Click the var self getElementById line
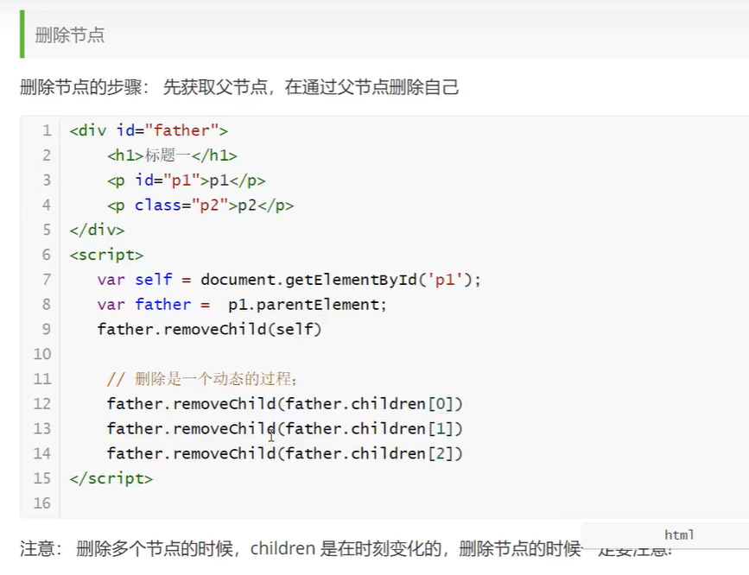The image size is (749, 575). 289,280
